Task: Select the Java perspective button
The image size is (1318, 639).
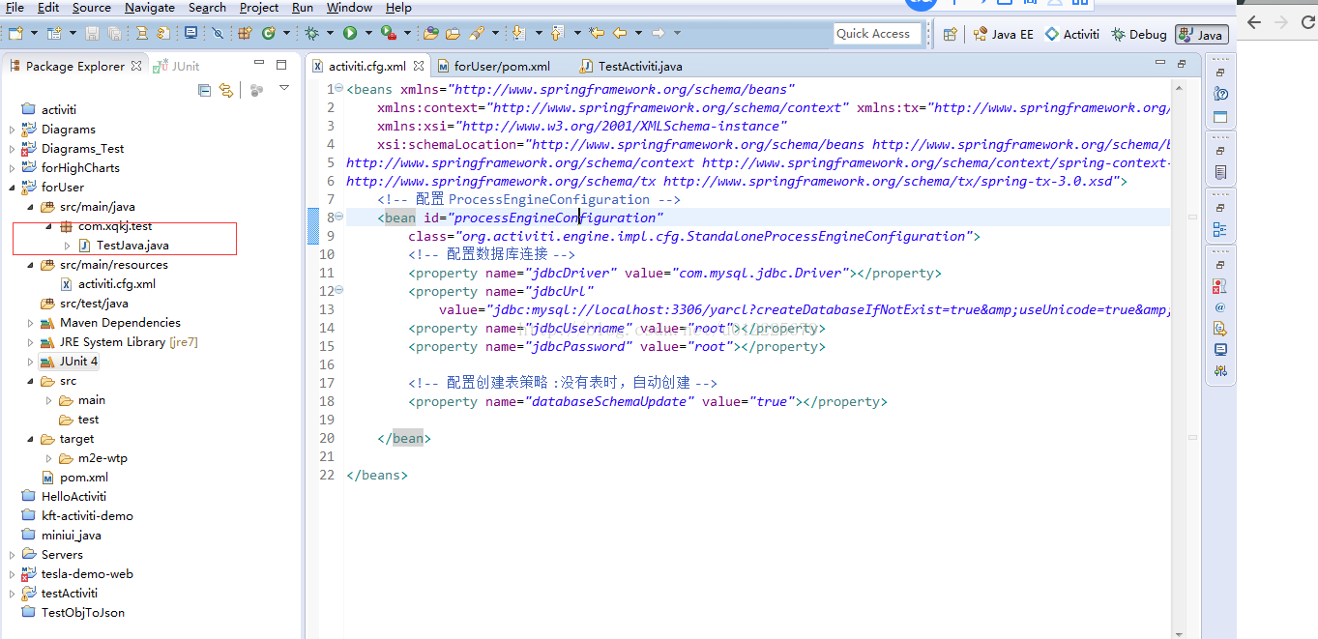Action: coord(1202,34)
